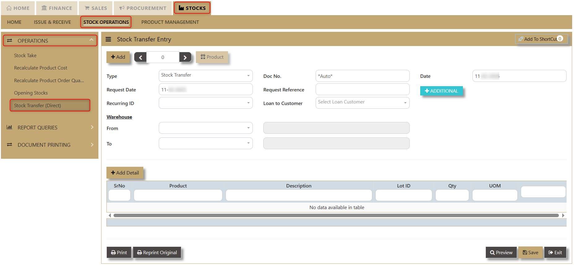Open Recalculate Product Order Quantity item
This screenshot has width=574, height=265.
point(49,81)
